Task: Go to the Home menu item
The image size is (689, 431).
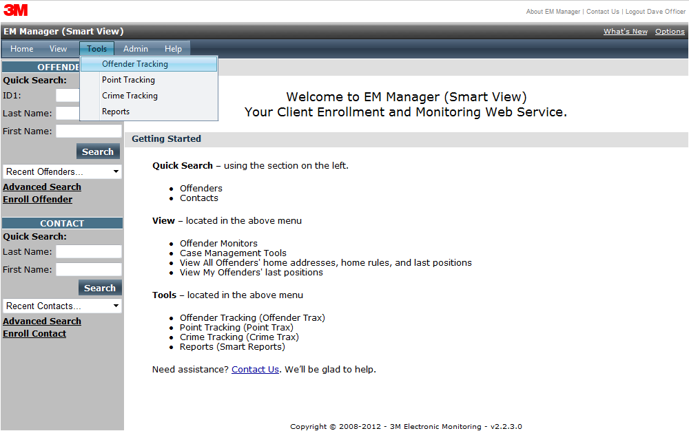Action: pos(22,49)
